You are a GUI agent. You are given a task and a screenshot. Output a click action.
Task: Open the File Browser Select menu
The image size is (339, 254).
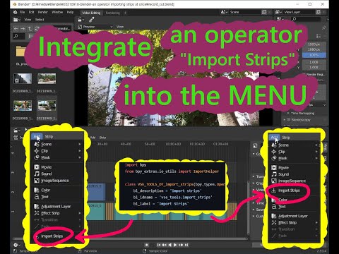click(x=40, y=20)
